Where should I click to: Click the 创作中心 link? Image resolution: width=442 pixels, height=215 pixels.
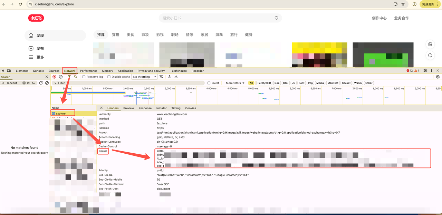click(x=379, y=18)
